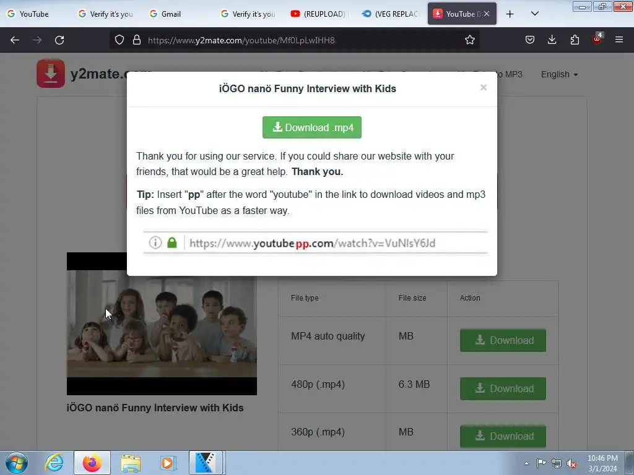
Task: Open the tracking protection shield icon
Action: 119,40
